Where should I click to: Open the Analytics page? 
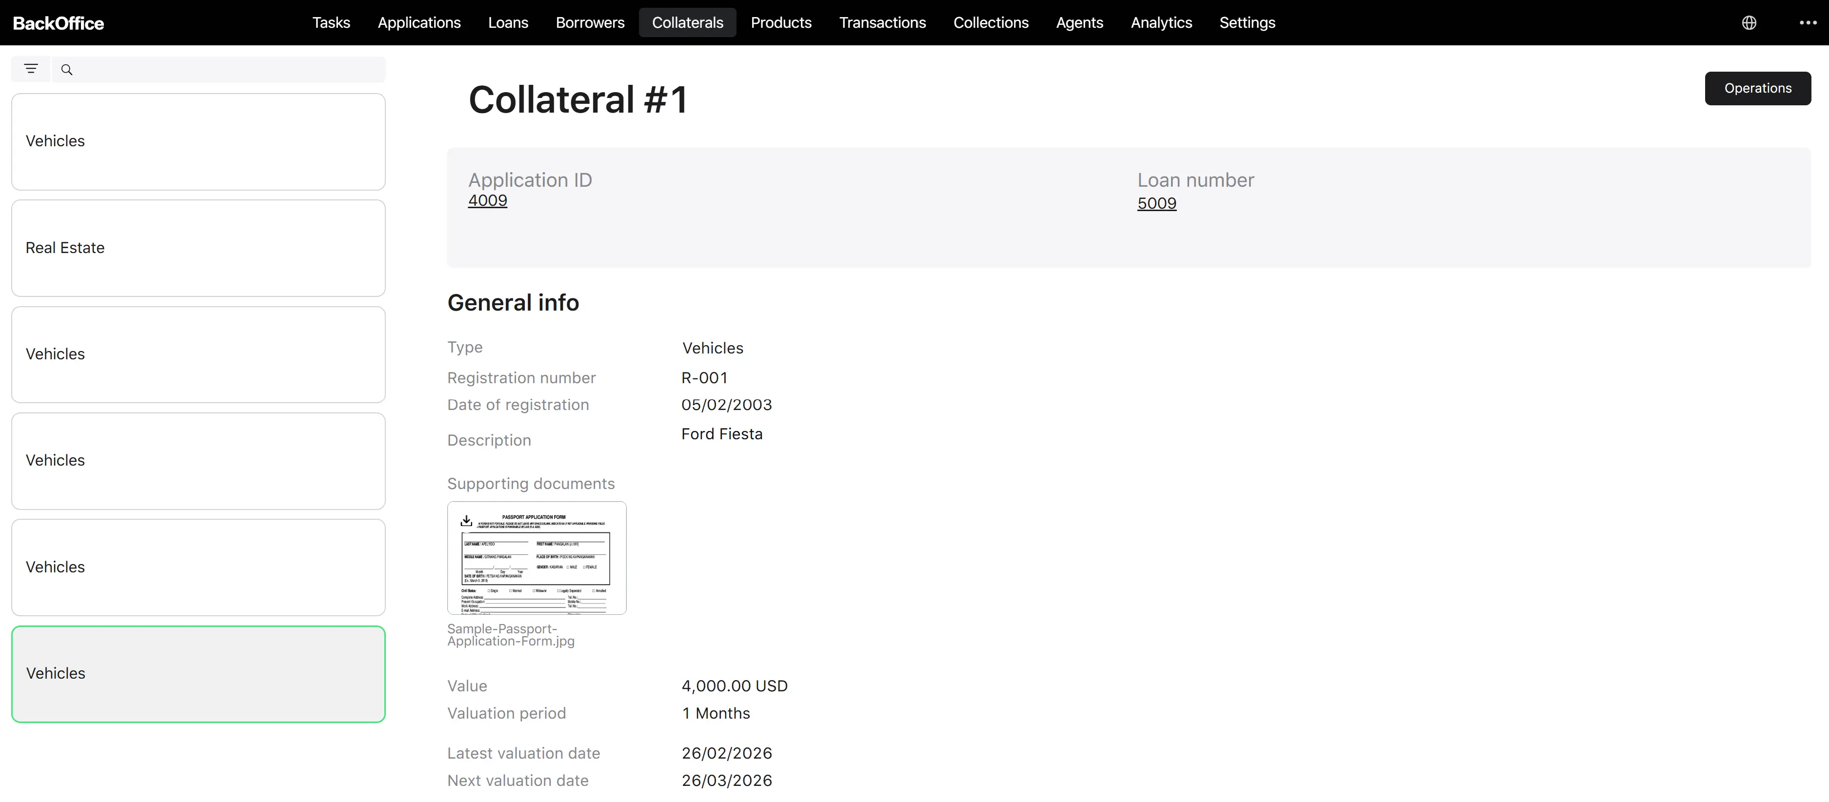pyautogui.click(x=1161, y=23)
